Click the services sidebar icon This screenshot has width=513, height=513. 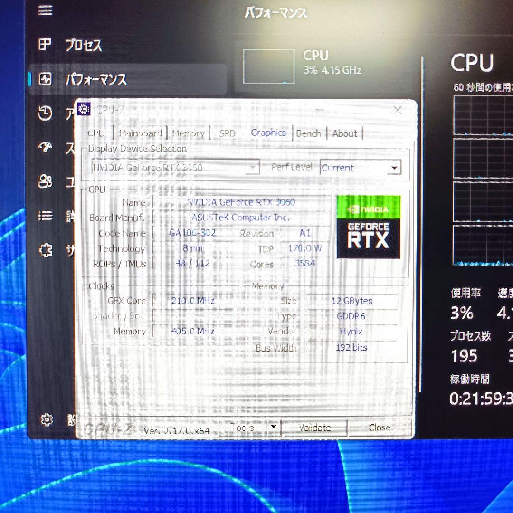point(45,250)
